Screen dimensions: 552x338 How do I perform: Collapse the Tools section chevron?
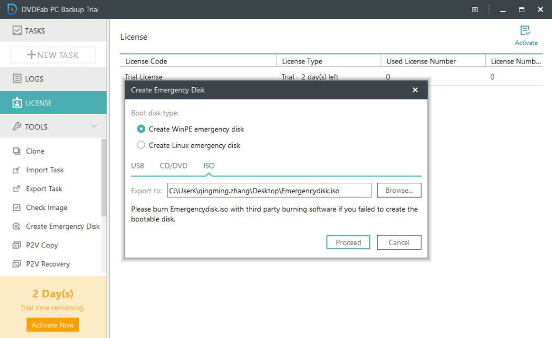[94, 126]
